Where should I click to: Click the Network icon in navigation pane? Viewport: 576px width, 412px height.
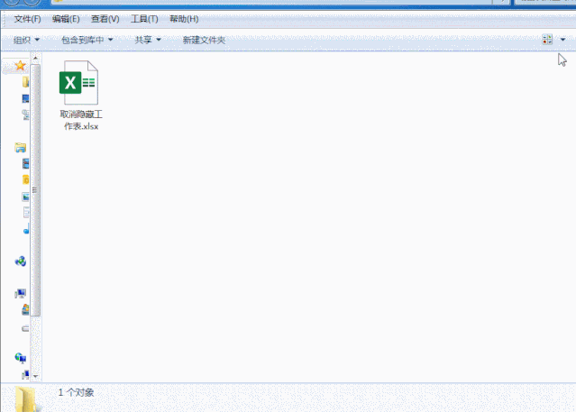[x=20, y=358]
